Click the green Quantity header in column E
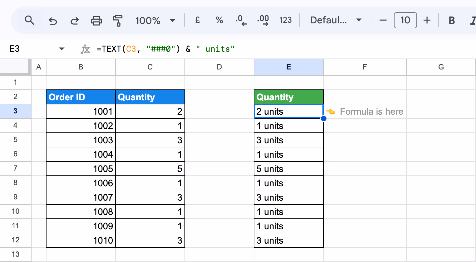This screenshot has height=262, width=476. click(x=289, y=97)
